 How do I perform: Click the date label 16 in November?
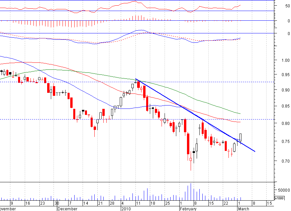(x=28, y=203)
